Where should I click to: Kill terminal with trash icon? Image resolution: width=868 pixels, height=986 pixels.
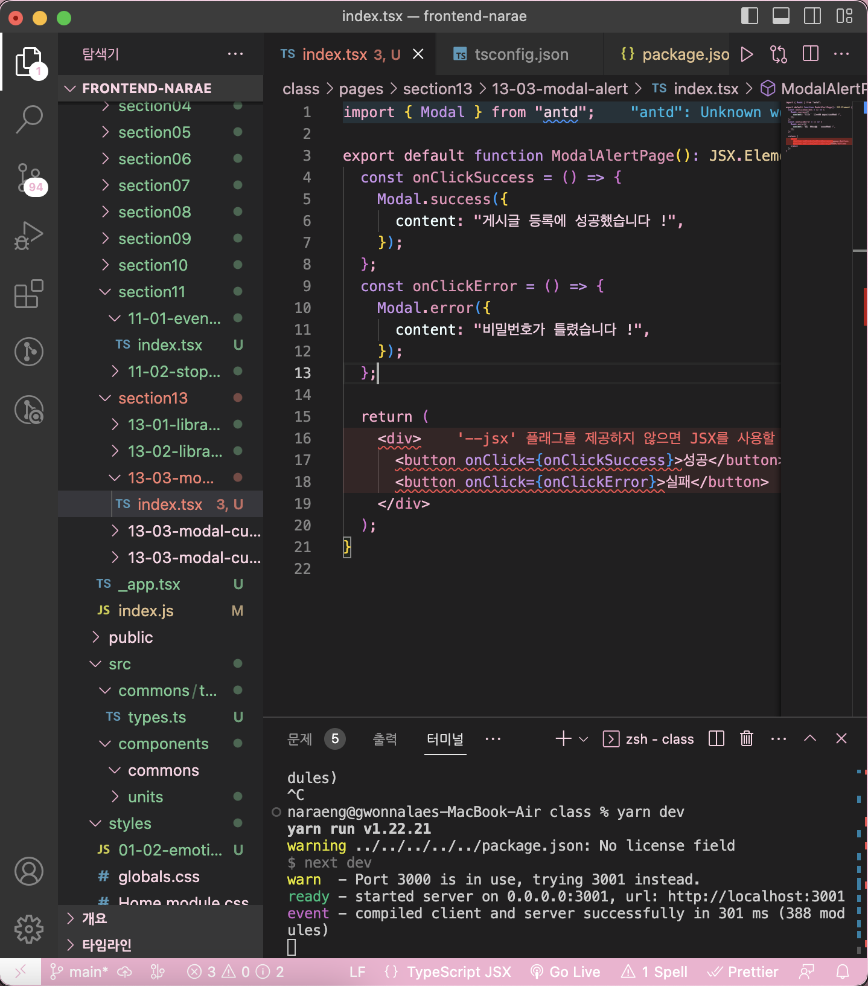tap(747, 738)
